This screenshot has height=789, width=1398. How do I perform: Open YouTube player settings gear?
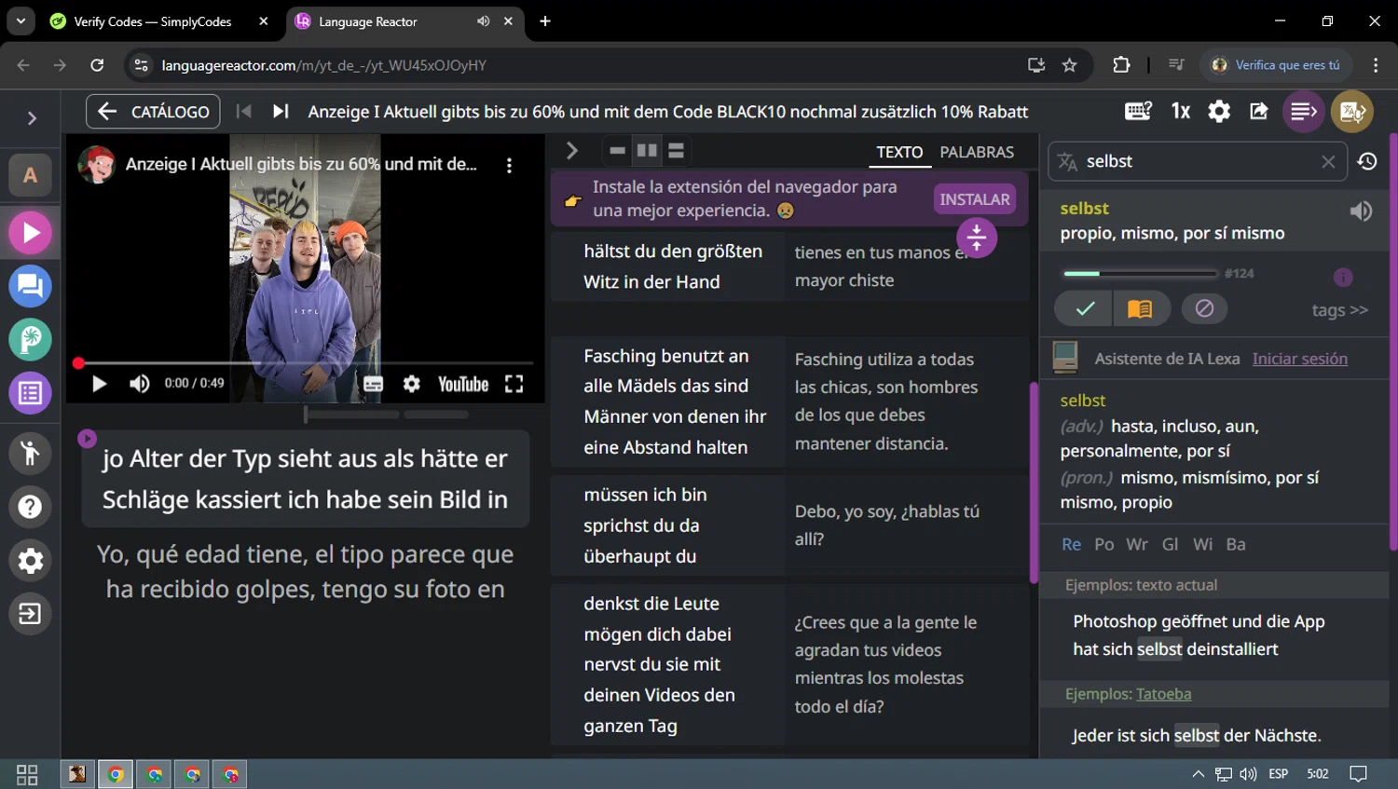[x=411, y=384]
